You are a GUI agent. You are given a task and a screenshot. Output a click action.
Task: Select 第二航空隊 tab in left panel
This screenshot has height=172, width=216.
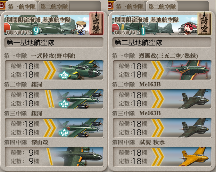54,6
